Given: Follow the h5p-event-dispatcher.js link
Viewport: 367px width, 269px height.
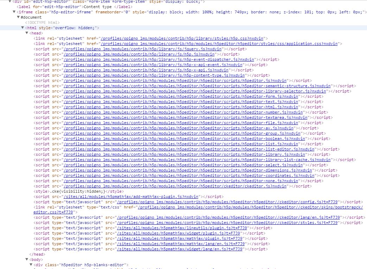Looking at the screenshot, I should (159, 59).
